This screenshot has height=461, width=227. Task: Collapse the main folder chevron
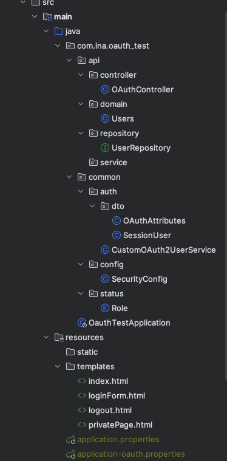35,16
